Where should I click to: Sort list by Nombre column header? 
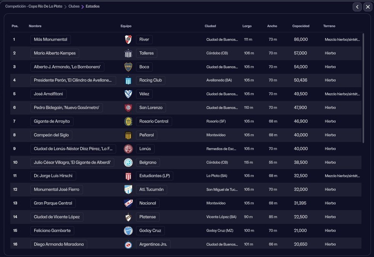[35, 26]
